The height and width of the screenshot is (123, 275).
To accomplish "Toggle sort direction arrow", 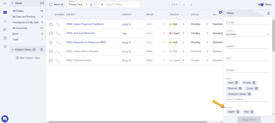I will [91, 5].
